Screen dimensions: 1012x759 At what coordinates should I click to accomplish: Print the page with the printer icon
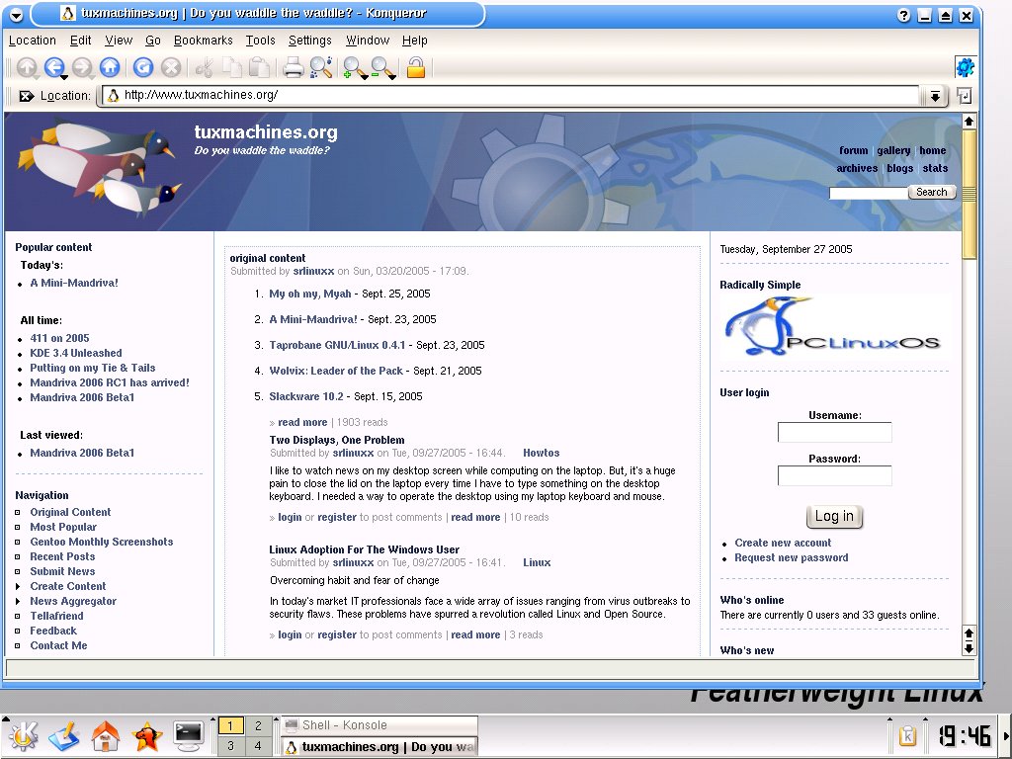tap(293, 67)
